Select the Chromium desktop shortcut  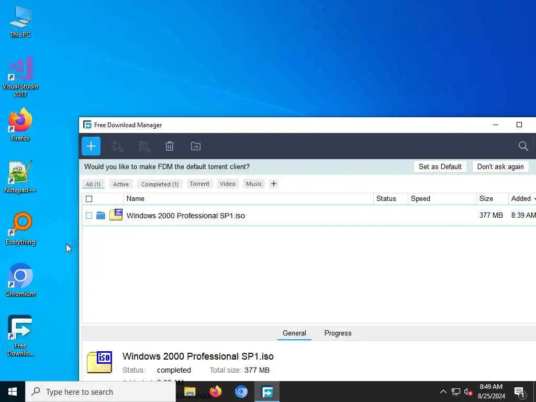click(20, 280)
